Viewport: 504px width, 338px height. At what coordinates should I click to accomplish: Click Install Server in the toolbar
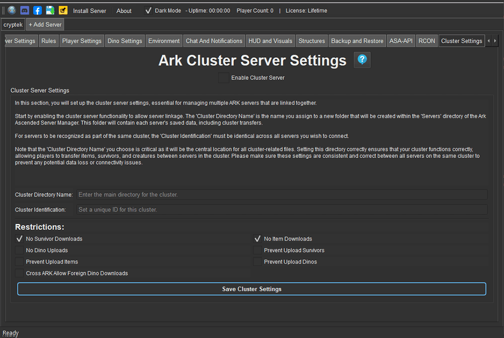(x=89, y=11)
